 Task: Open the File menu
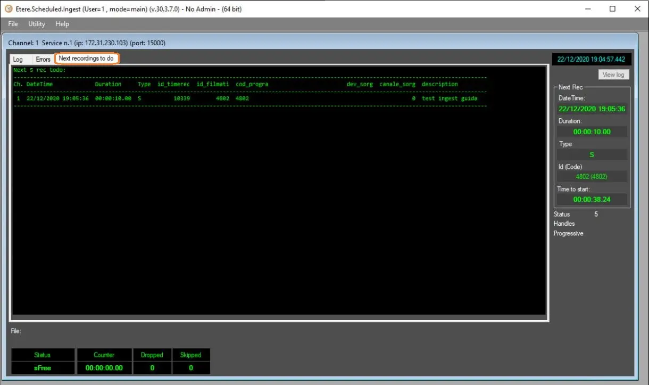coord(13,24)
